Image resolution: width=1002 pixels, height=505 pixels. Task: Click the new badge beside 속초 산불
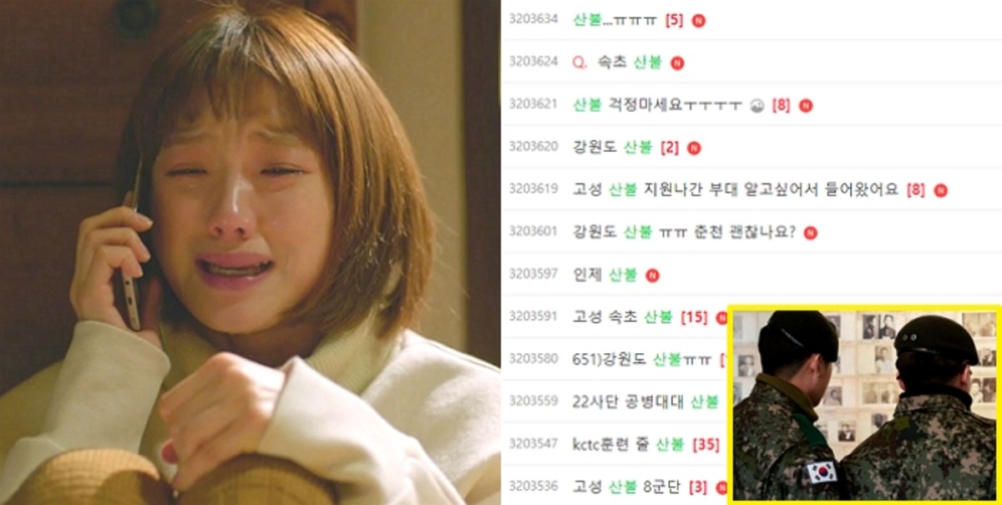coord(677,63)
